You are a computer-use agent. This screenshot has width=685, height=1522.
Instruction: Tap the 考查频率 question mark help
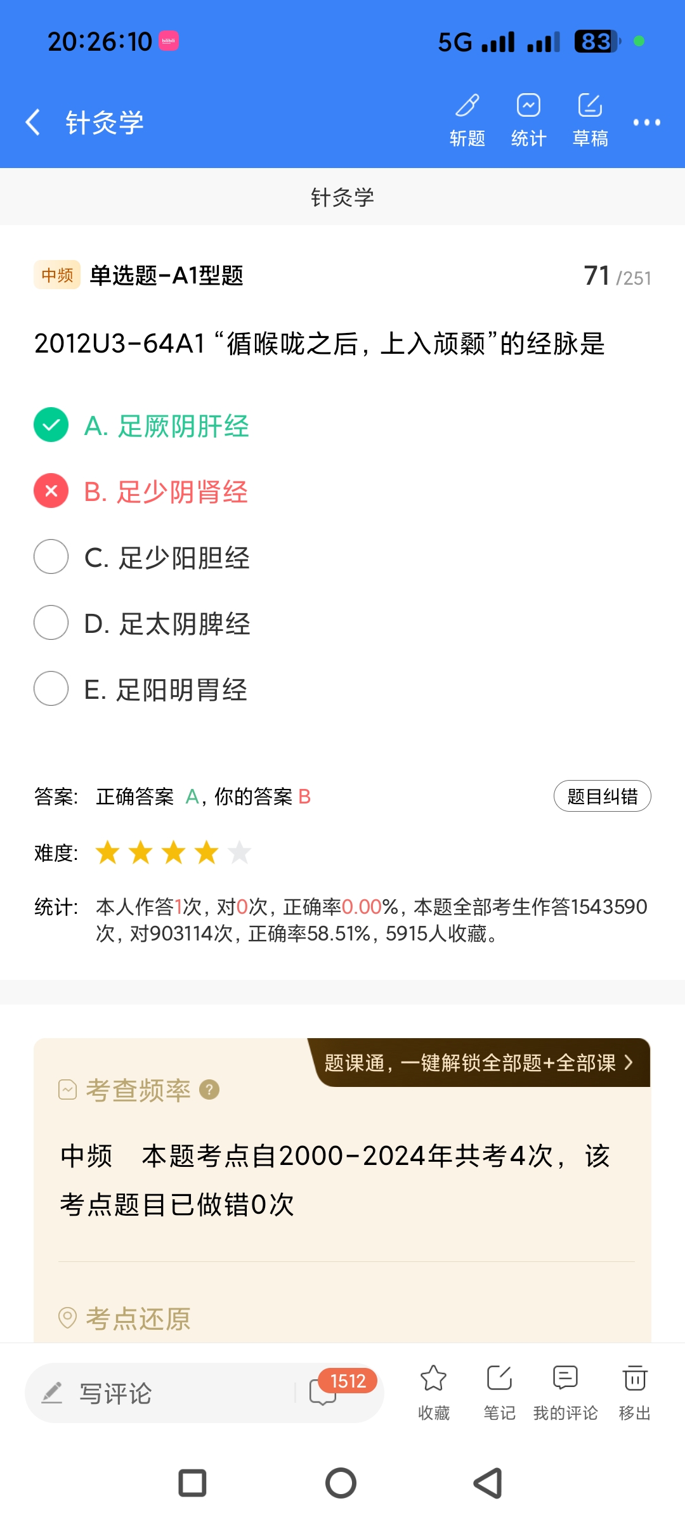point(209,1089)
